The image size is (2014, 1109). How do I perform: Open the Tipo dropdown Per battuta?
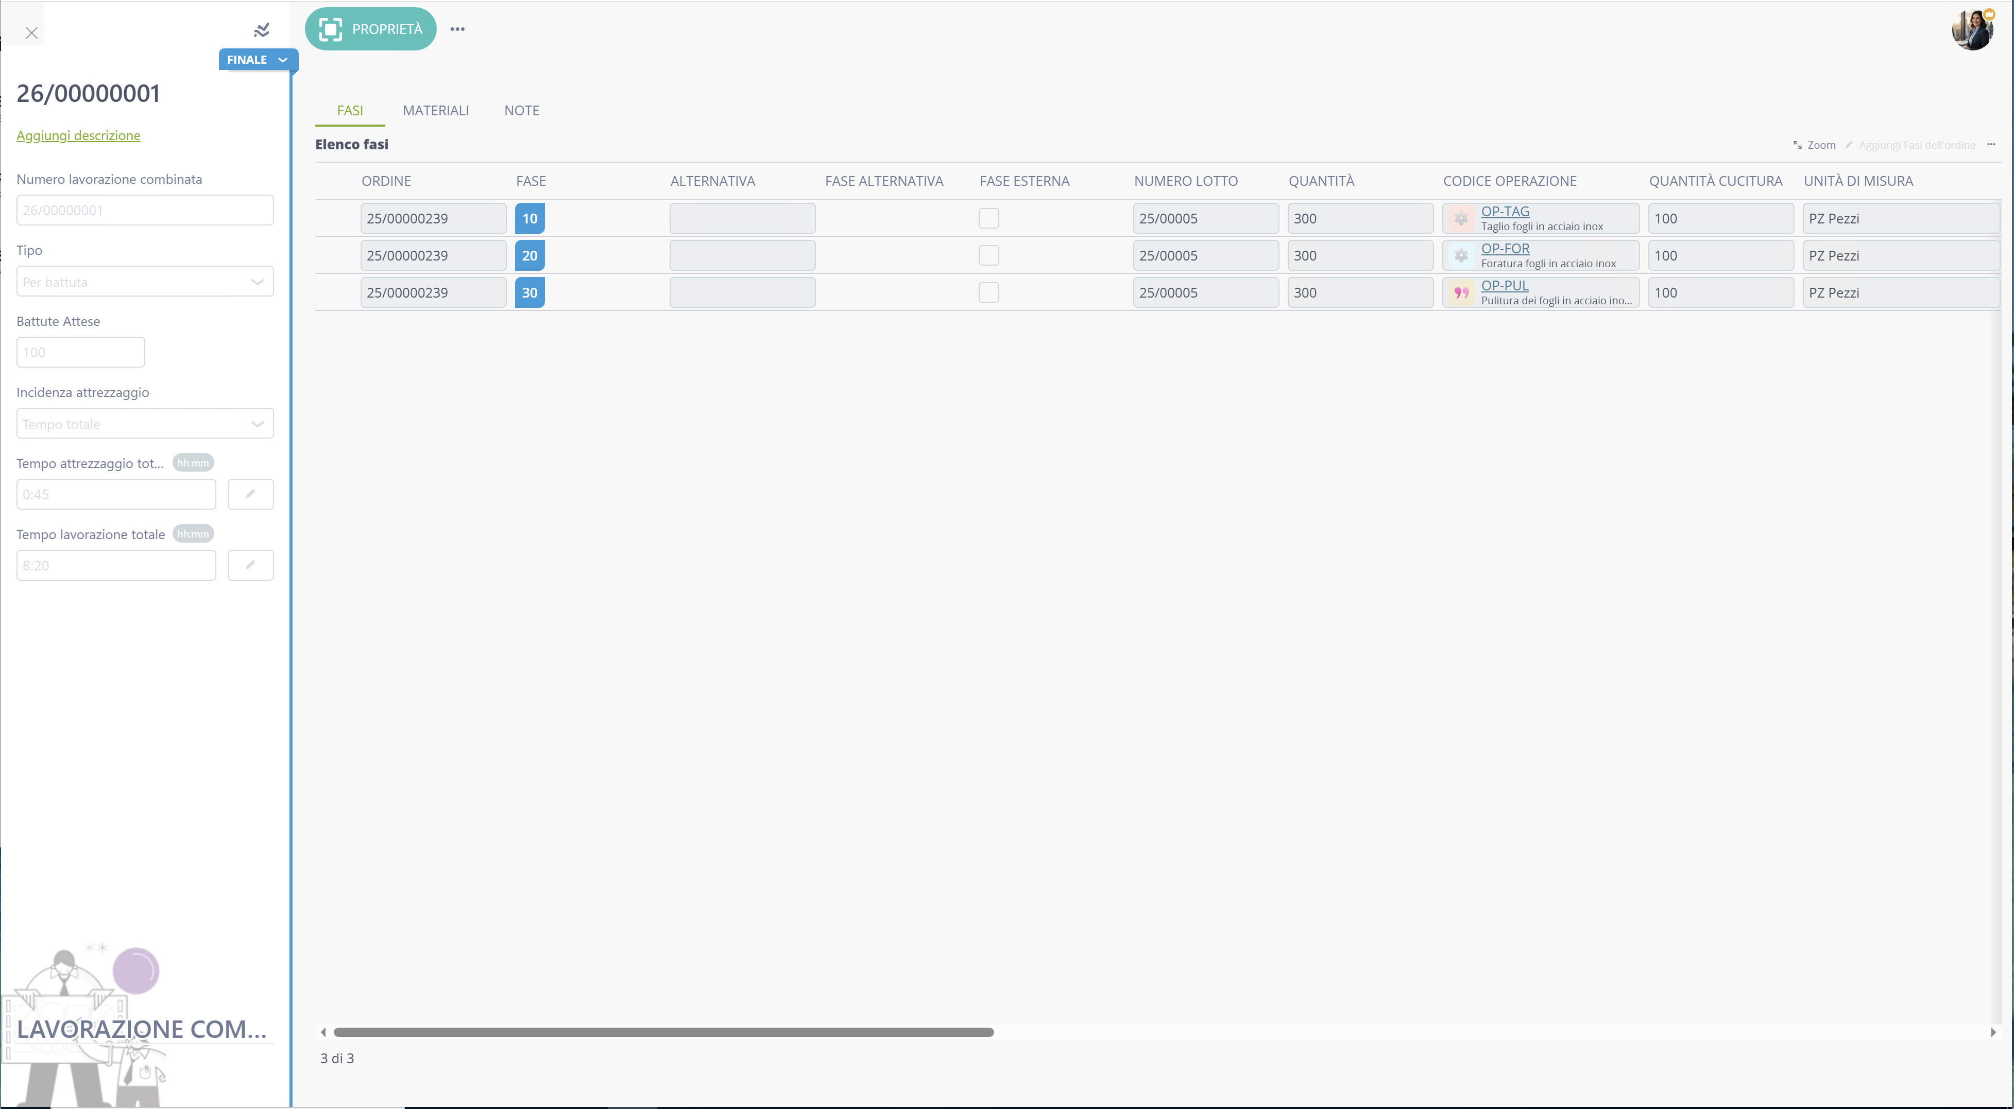[x=145, y=281]
